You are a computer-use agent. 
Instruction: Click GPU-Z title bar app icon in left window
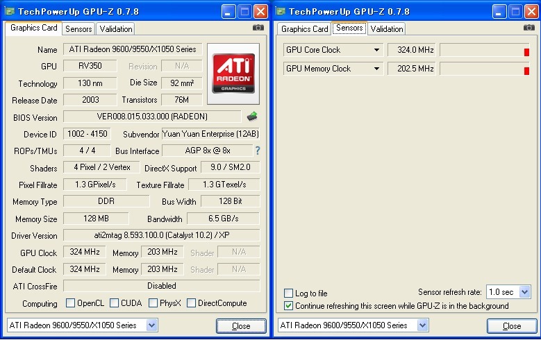point(10,11)
